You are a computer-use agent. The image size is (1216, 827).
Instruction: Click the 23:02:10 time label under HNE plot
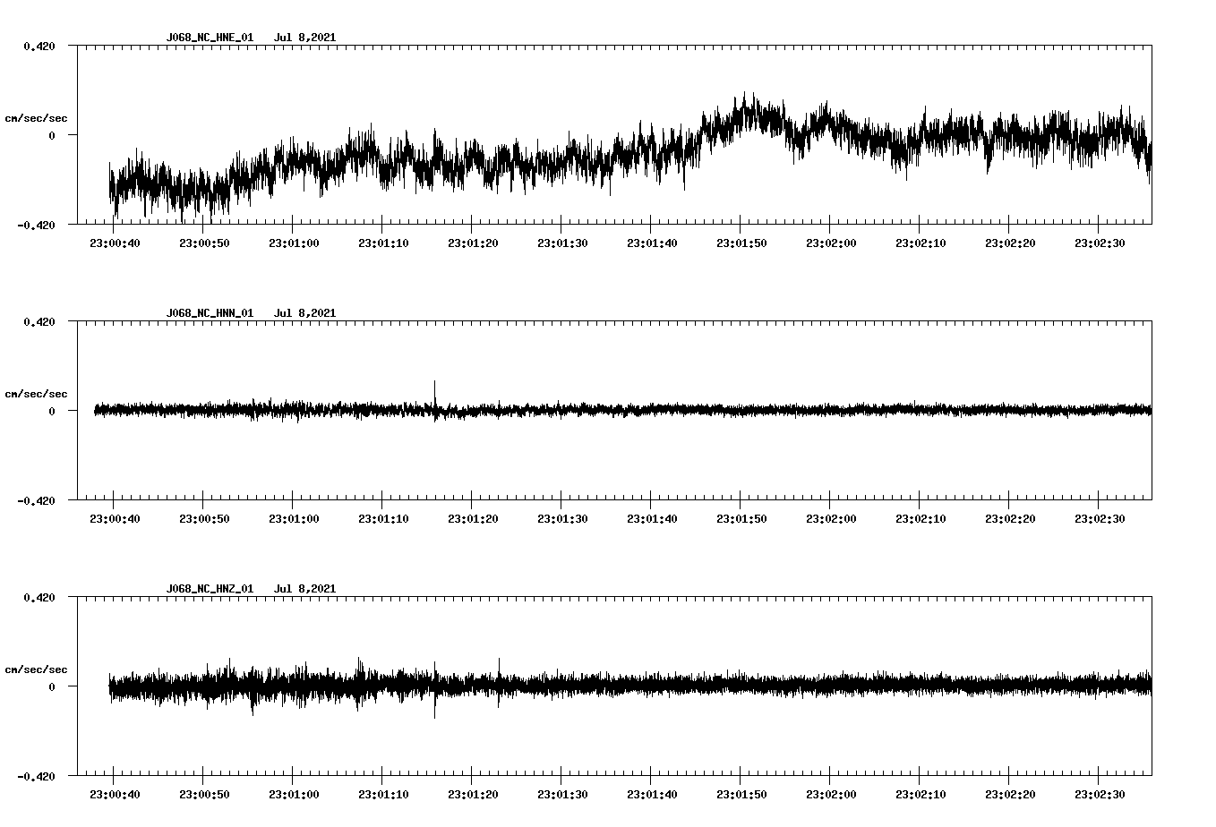tap(920, 243)
